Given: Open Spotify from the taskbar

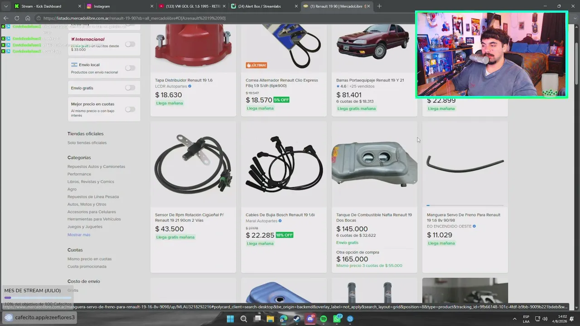Looking at the screenshot, I should pyautogui.click(x=324, y=319).
